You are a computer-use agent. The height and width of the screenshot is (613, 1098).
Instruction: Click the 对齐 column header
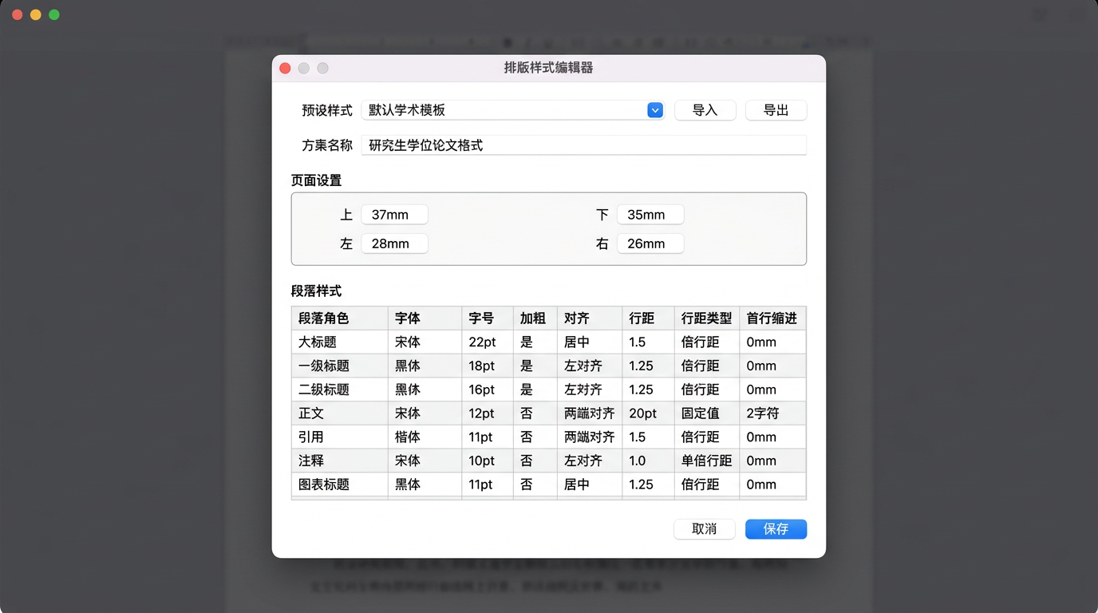pyautogui.click(x=590, y=318)
